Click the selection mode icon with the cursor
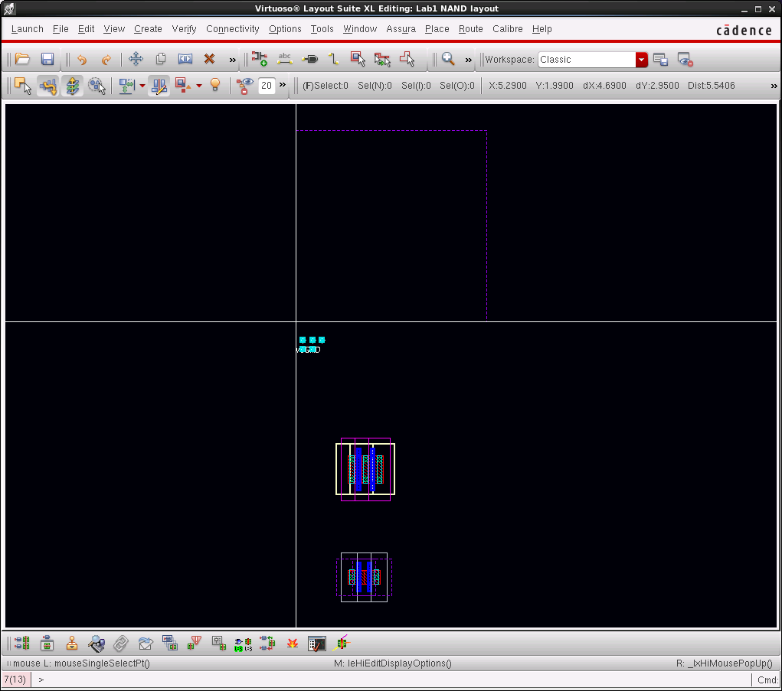The width and height of the screenshot is (782, 691). [x=23, y=86]
